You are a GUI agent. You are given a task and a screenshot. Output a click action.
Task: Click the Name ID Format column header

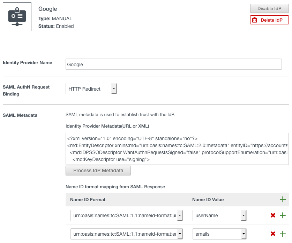pyautogui.click(x=88, y=199)
